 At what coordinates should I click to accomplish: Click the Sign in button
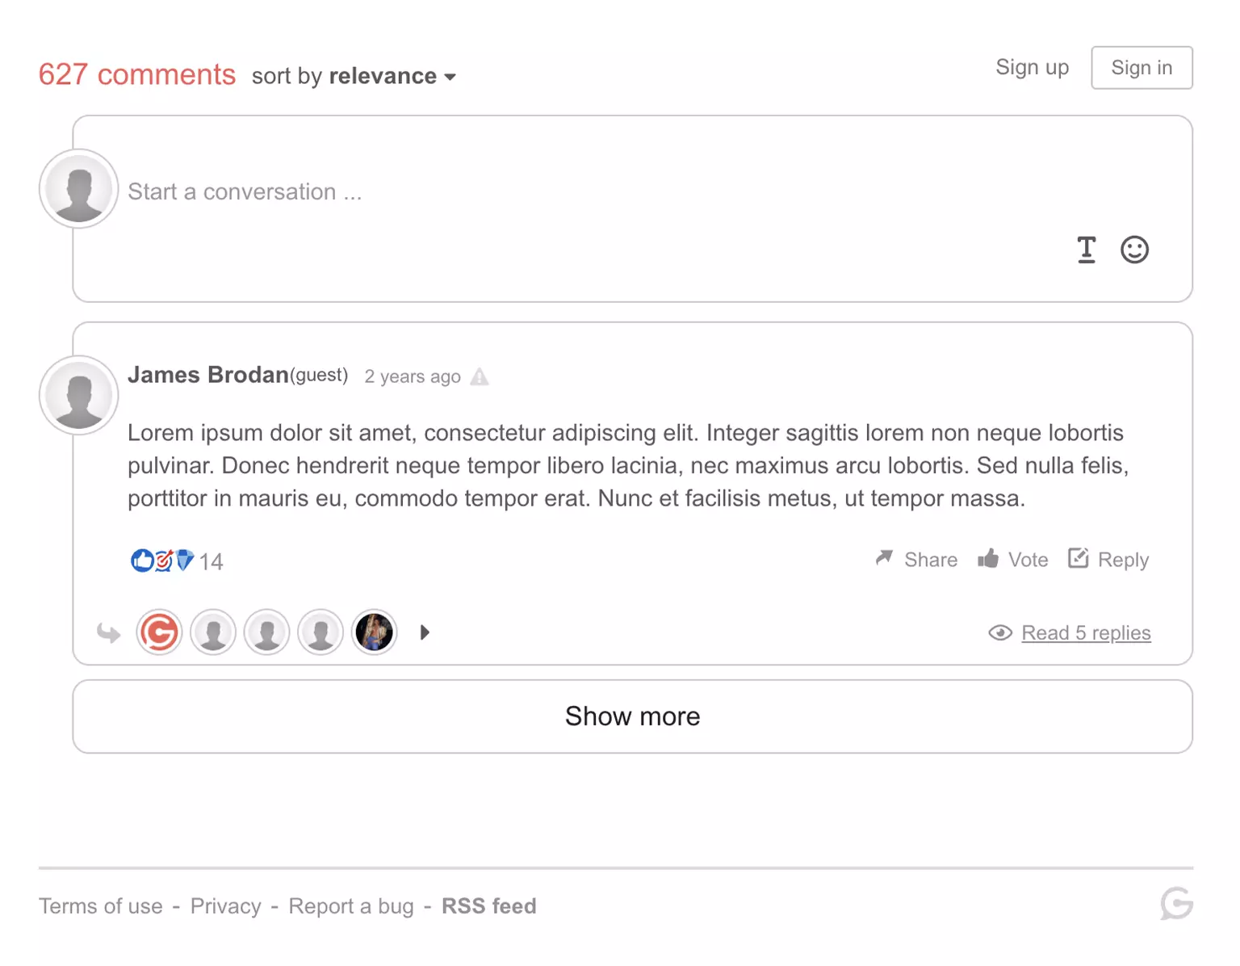pyautogui.click(x=1142, y=68)
